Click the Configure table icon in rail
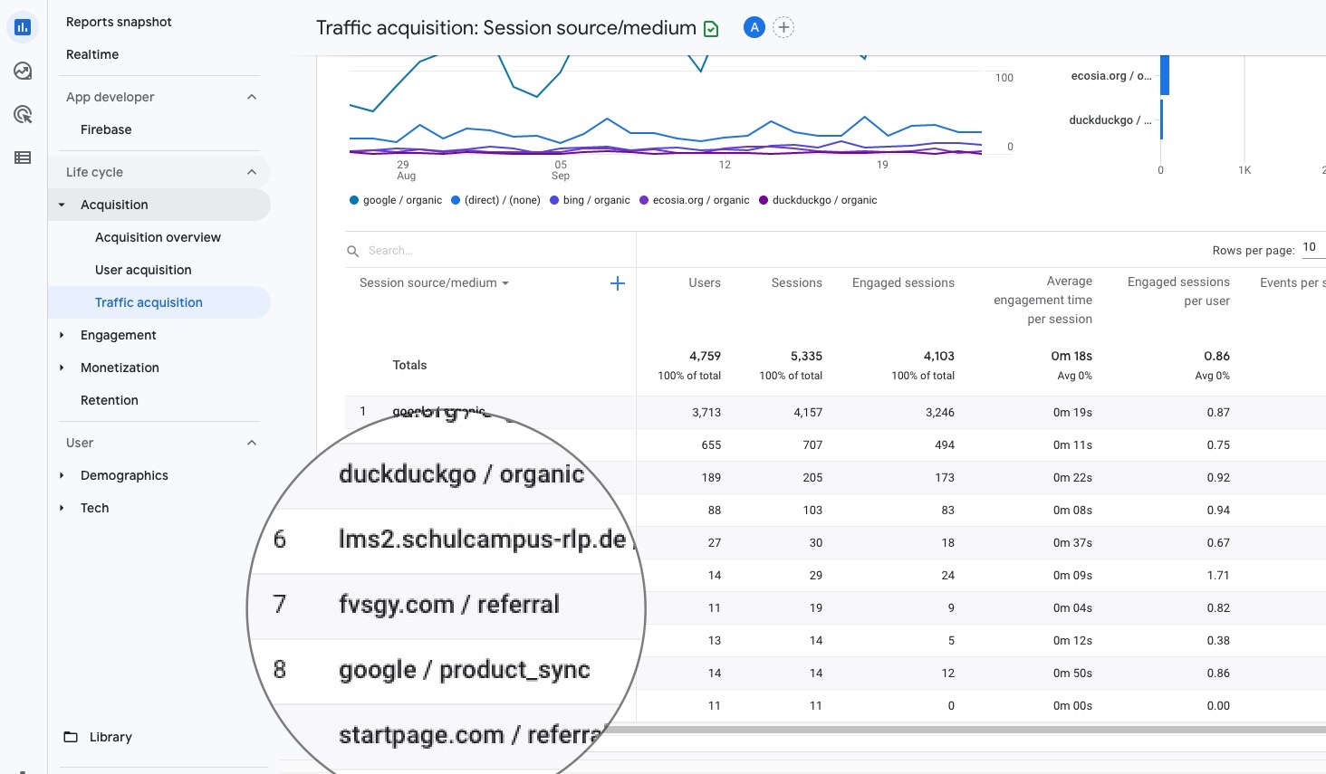This screenshot has height=774, width=1326. [23, 158]
